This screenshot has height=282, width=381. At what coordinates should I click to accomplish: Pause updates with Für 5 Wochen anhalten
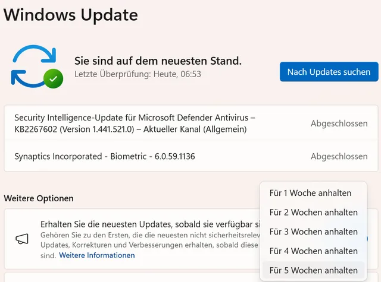pyautogui.click(x=313, y=270)
